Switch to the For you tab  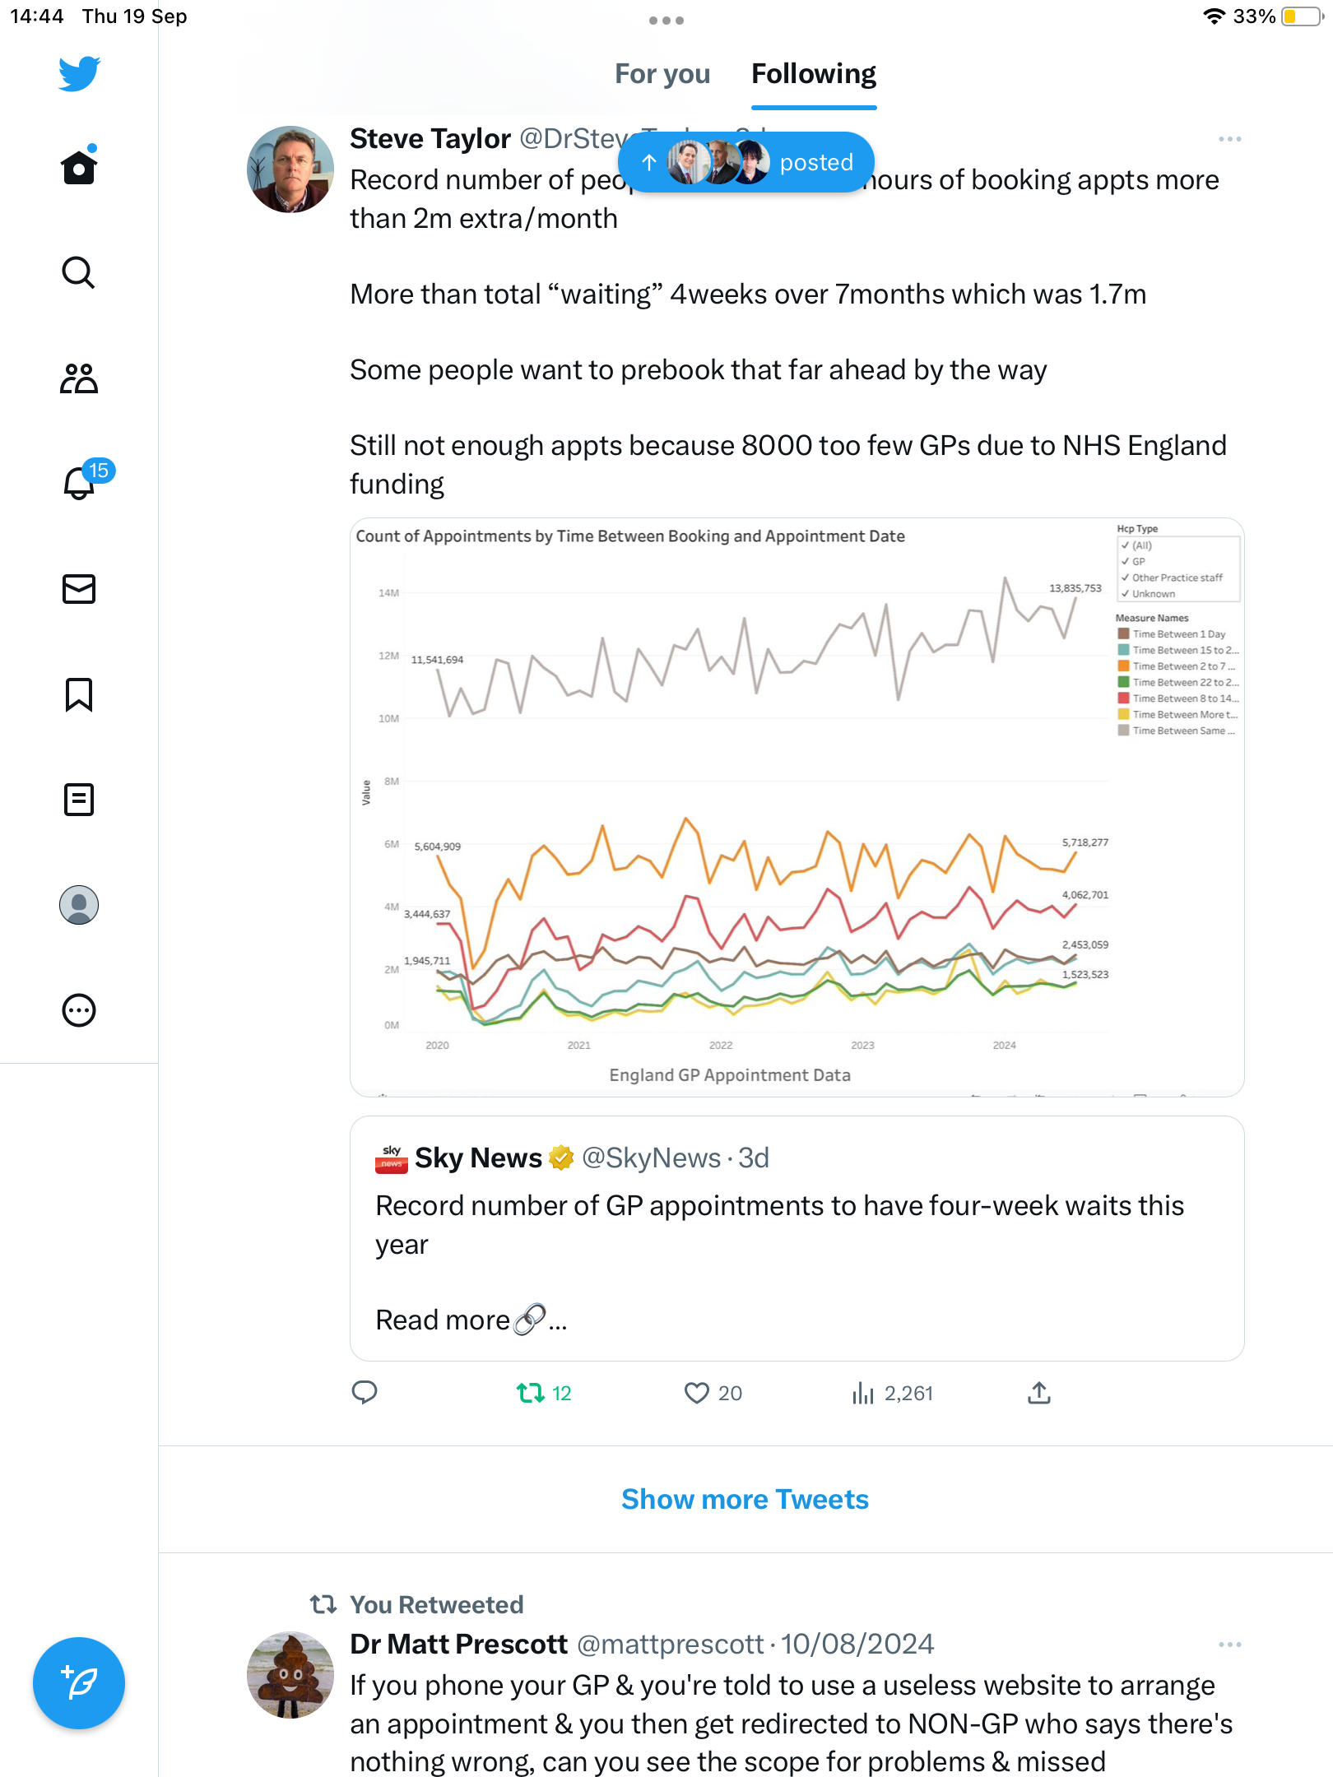point(662,74)
